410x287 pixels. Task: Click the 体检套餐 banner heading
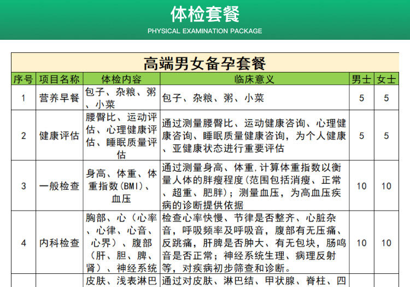pos(205,14)
